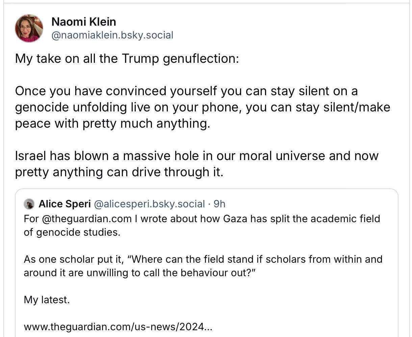The width and height of the screenshot is (412, 337).
Task: Click the 9h timestamp on quoted post
Action: pos(220,204)
